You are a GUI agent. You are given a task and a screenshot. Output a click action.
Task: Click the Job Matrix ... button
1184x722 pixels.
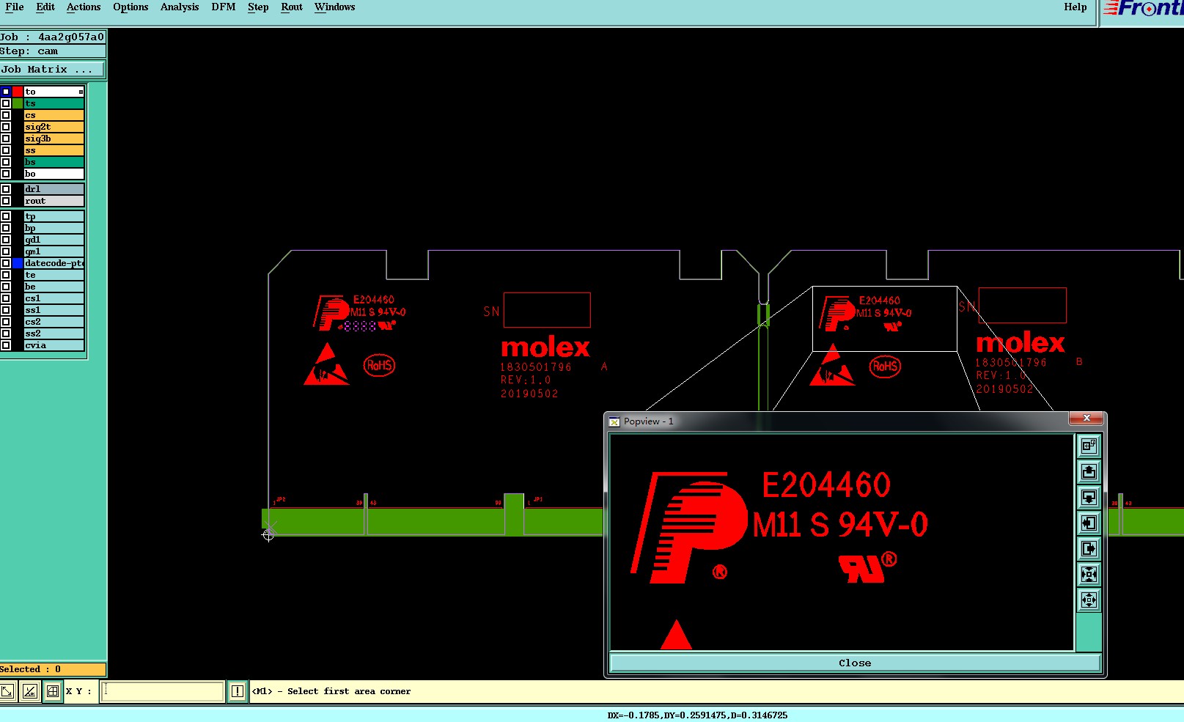(52, 70)
